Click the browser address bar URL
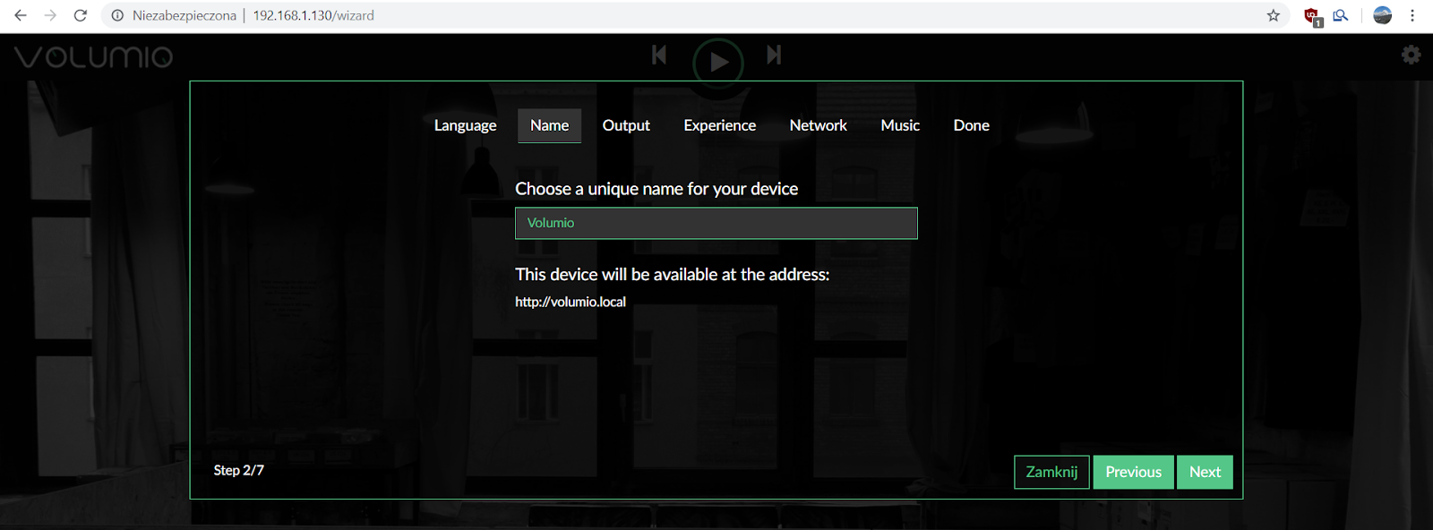The image size is (1433, 530). point(313,15)
